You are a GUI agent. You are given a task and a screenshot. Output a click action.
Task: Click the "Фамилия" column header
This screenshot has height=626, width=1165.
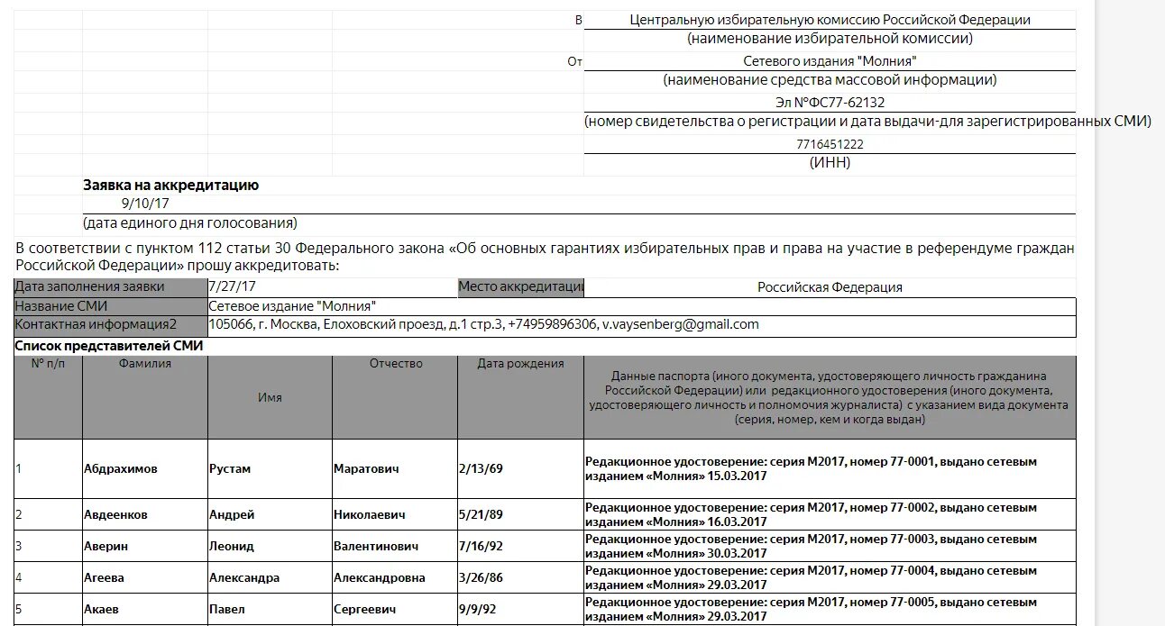pos(145,397)
